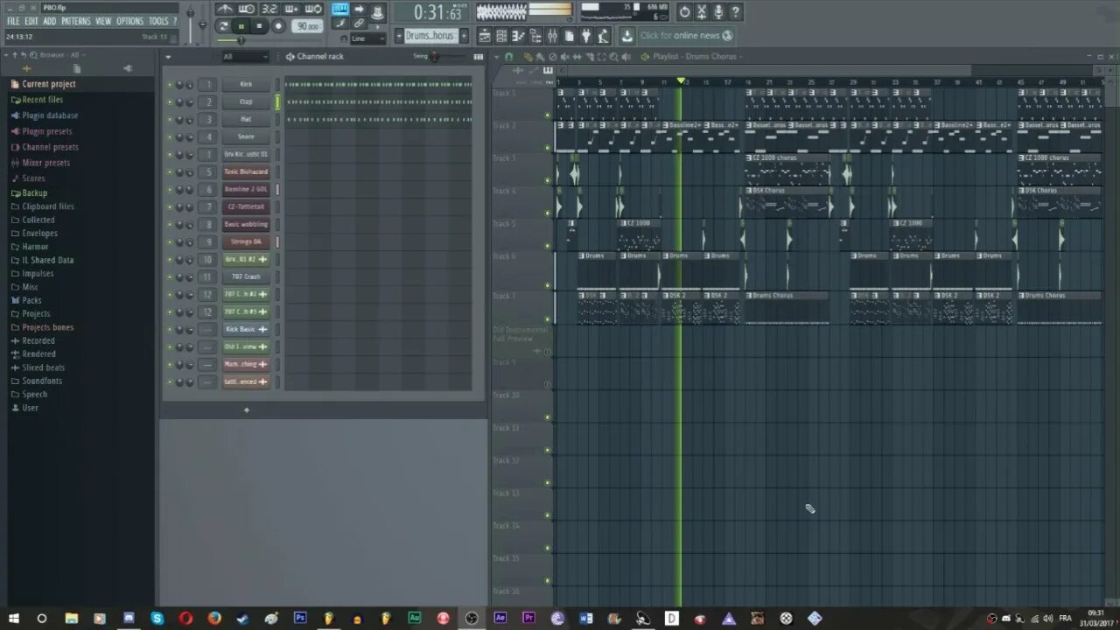Mute the Hat channel green LED
The width and height of the screenshot is (1120, 630).
point(170,120)
